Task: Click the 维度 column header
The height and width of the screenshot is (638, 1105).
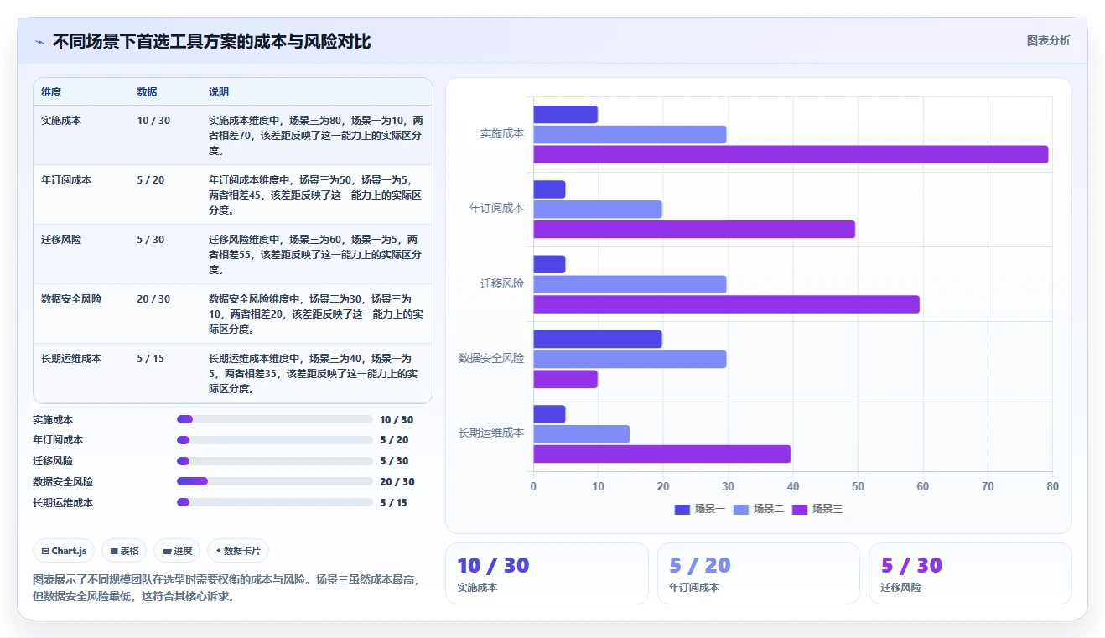Action: pyautogui.click(x=51, y=92)
